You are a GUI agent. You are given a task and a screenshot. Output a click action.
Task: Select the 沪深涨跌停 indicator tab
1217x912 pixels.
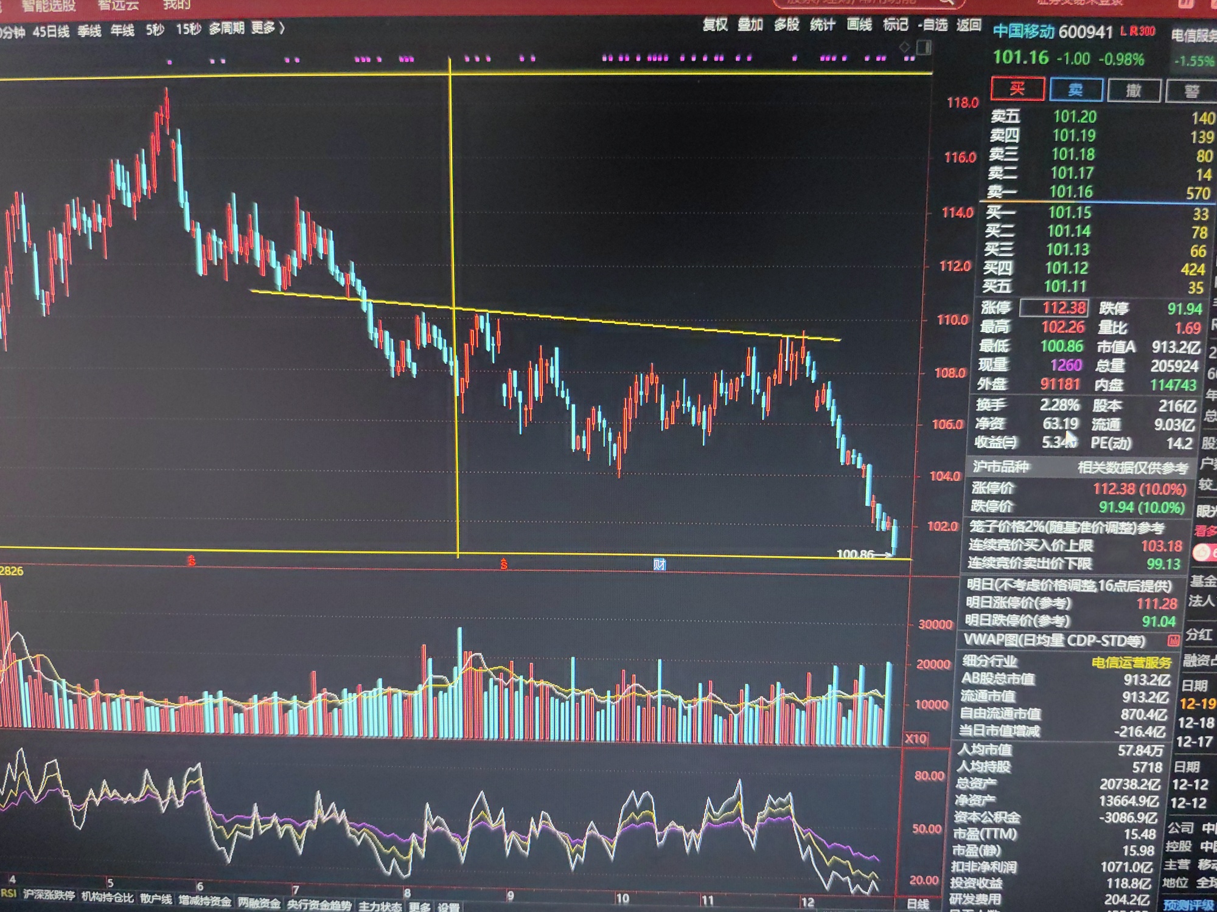tap(49, 896)
